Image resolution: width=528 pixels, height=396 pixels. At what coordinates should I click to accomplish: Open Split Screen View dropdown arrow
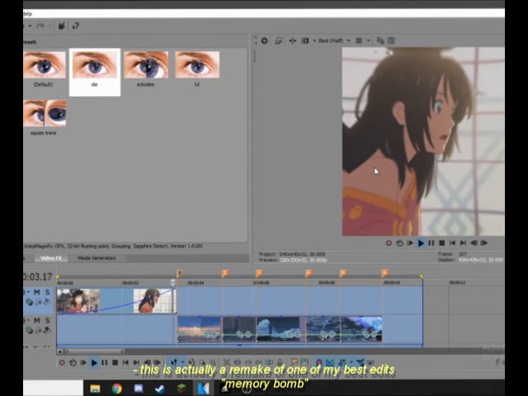pos(314,40)
